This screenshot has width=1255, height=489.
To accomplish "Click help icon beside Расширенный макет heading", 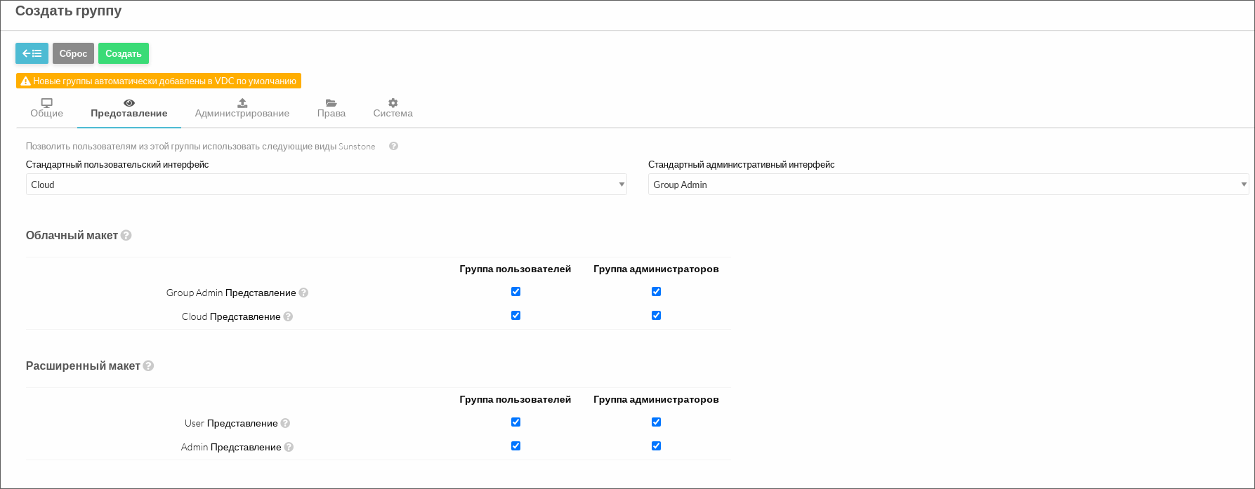I will [149, 366].
